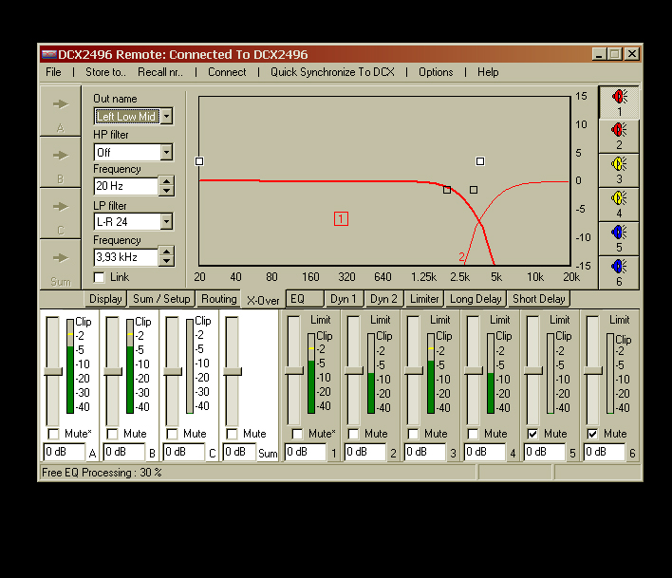Click the input A 0 dB gain field
Image resolution: width=672 pixels, height=578 pixels.
(x=65, y=452)
